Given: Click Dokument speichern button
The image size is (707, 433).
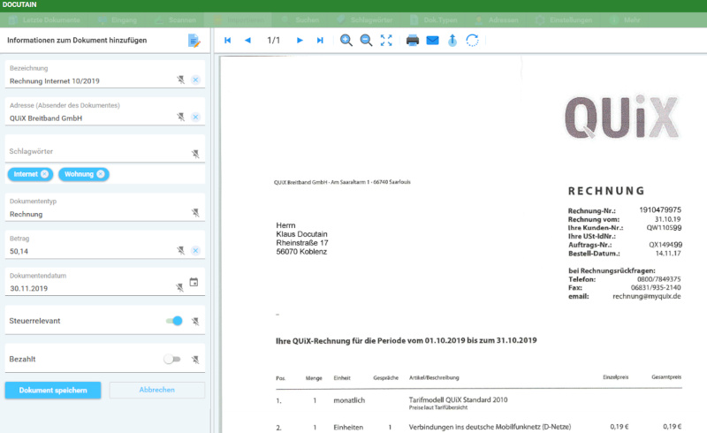Looking at the screenshot, I should coord(53,391).
